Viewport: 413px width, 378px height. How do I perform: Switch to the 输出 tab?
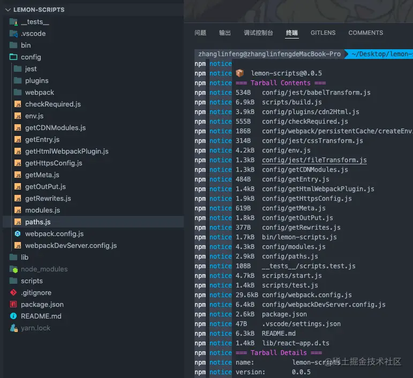point(225,33)
